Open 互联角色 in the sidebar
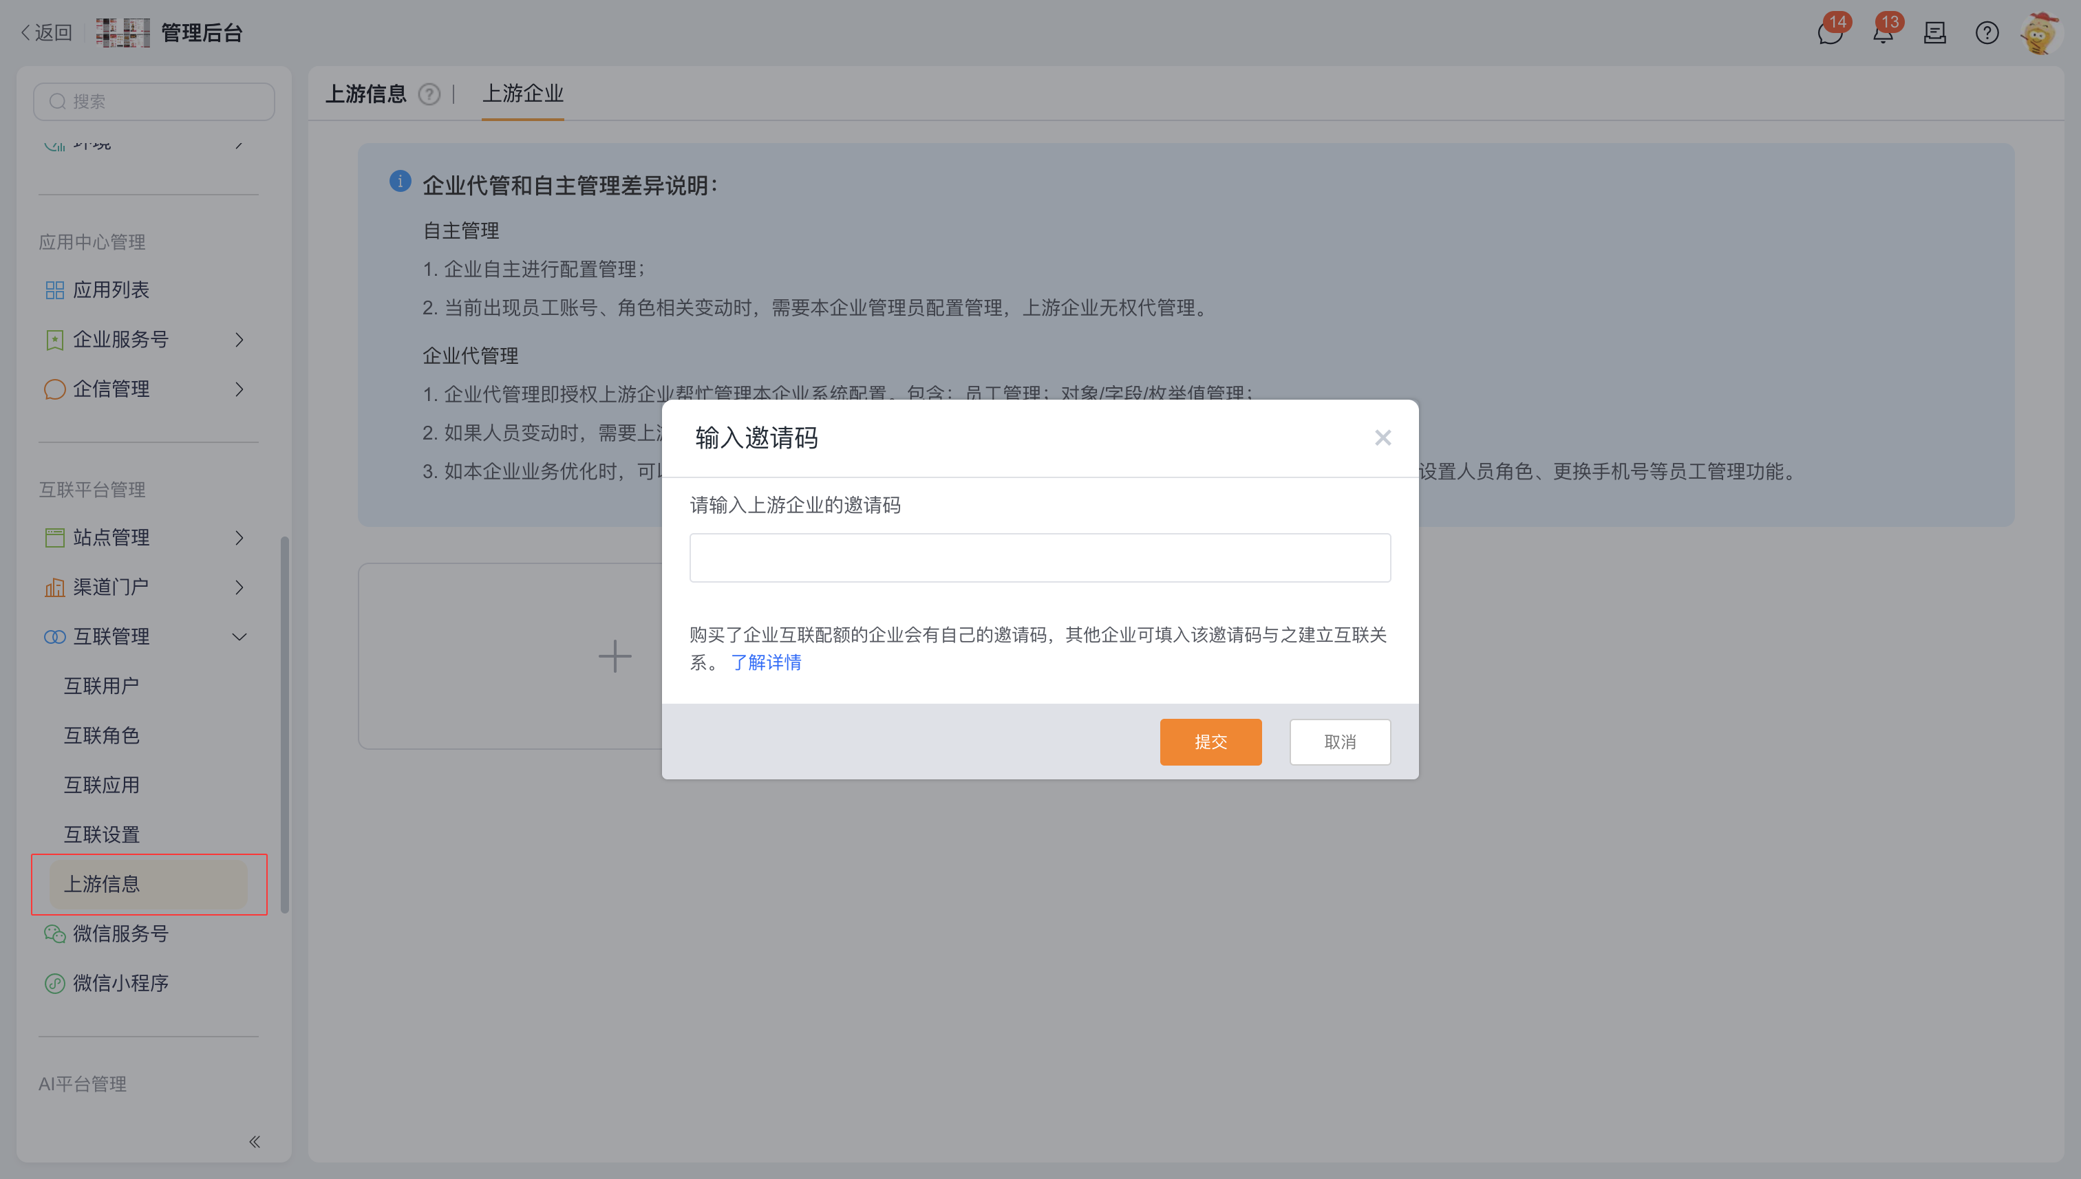The width and height of the screenshot is (2081, 1179). 101,735
